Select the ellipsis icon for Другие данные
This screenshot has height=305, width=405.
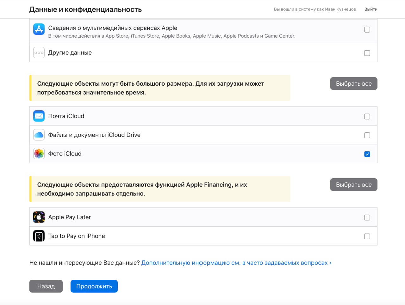[39, 52]
